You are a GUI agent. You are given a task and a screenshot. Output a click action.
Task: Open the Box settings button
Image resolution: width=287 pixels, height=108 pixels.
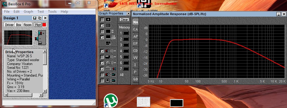pyautogui.click(x=19, y=25)
